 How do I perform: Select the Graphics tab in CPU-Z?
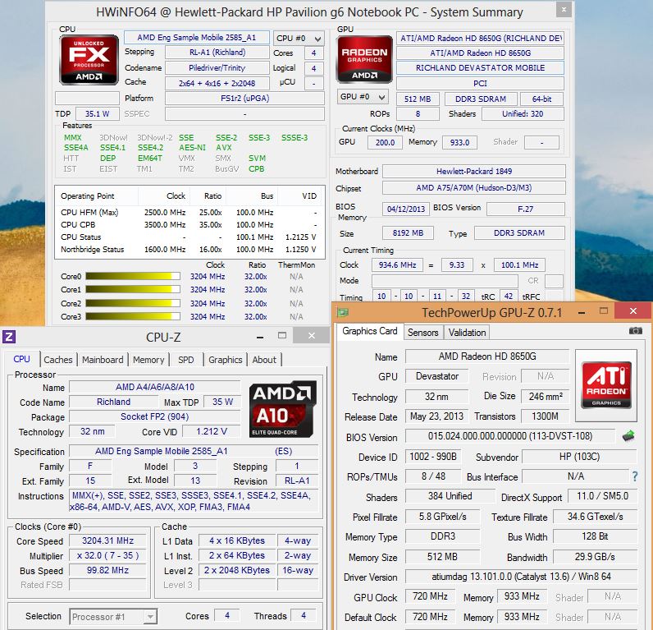tap(226, 360)
